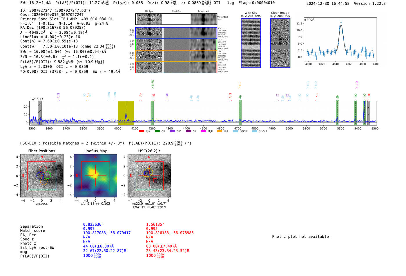The height and width of the screenshot is (276, 406).
Task: Select the Weighted Sum 2D spectrum row
Action: (176, 19)
